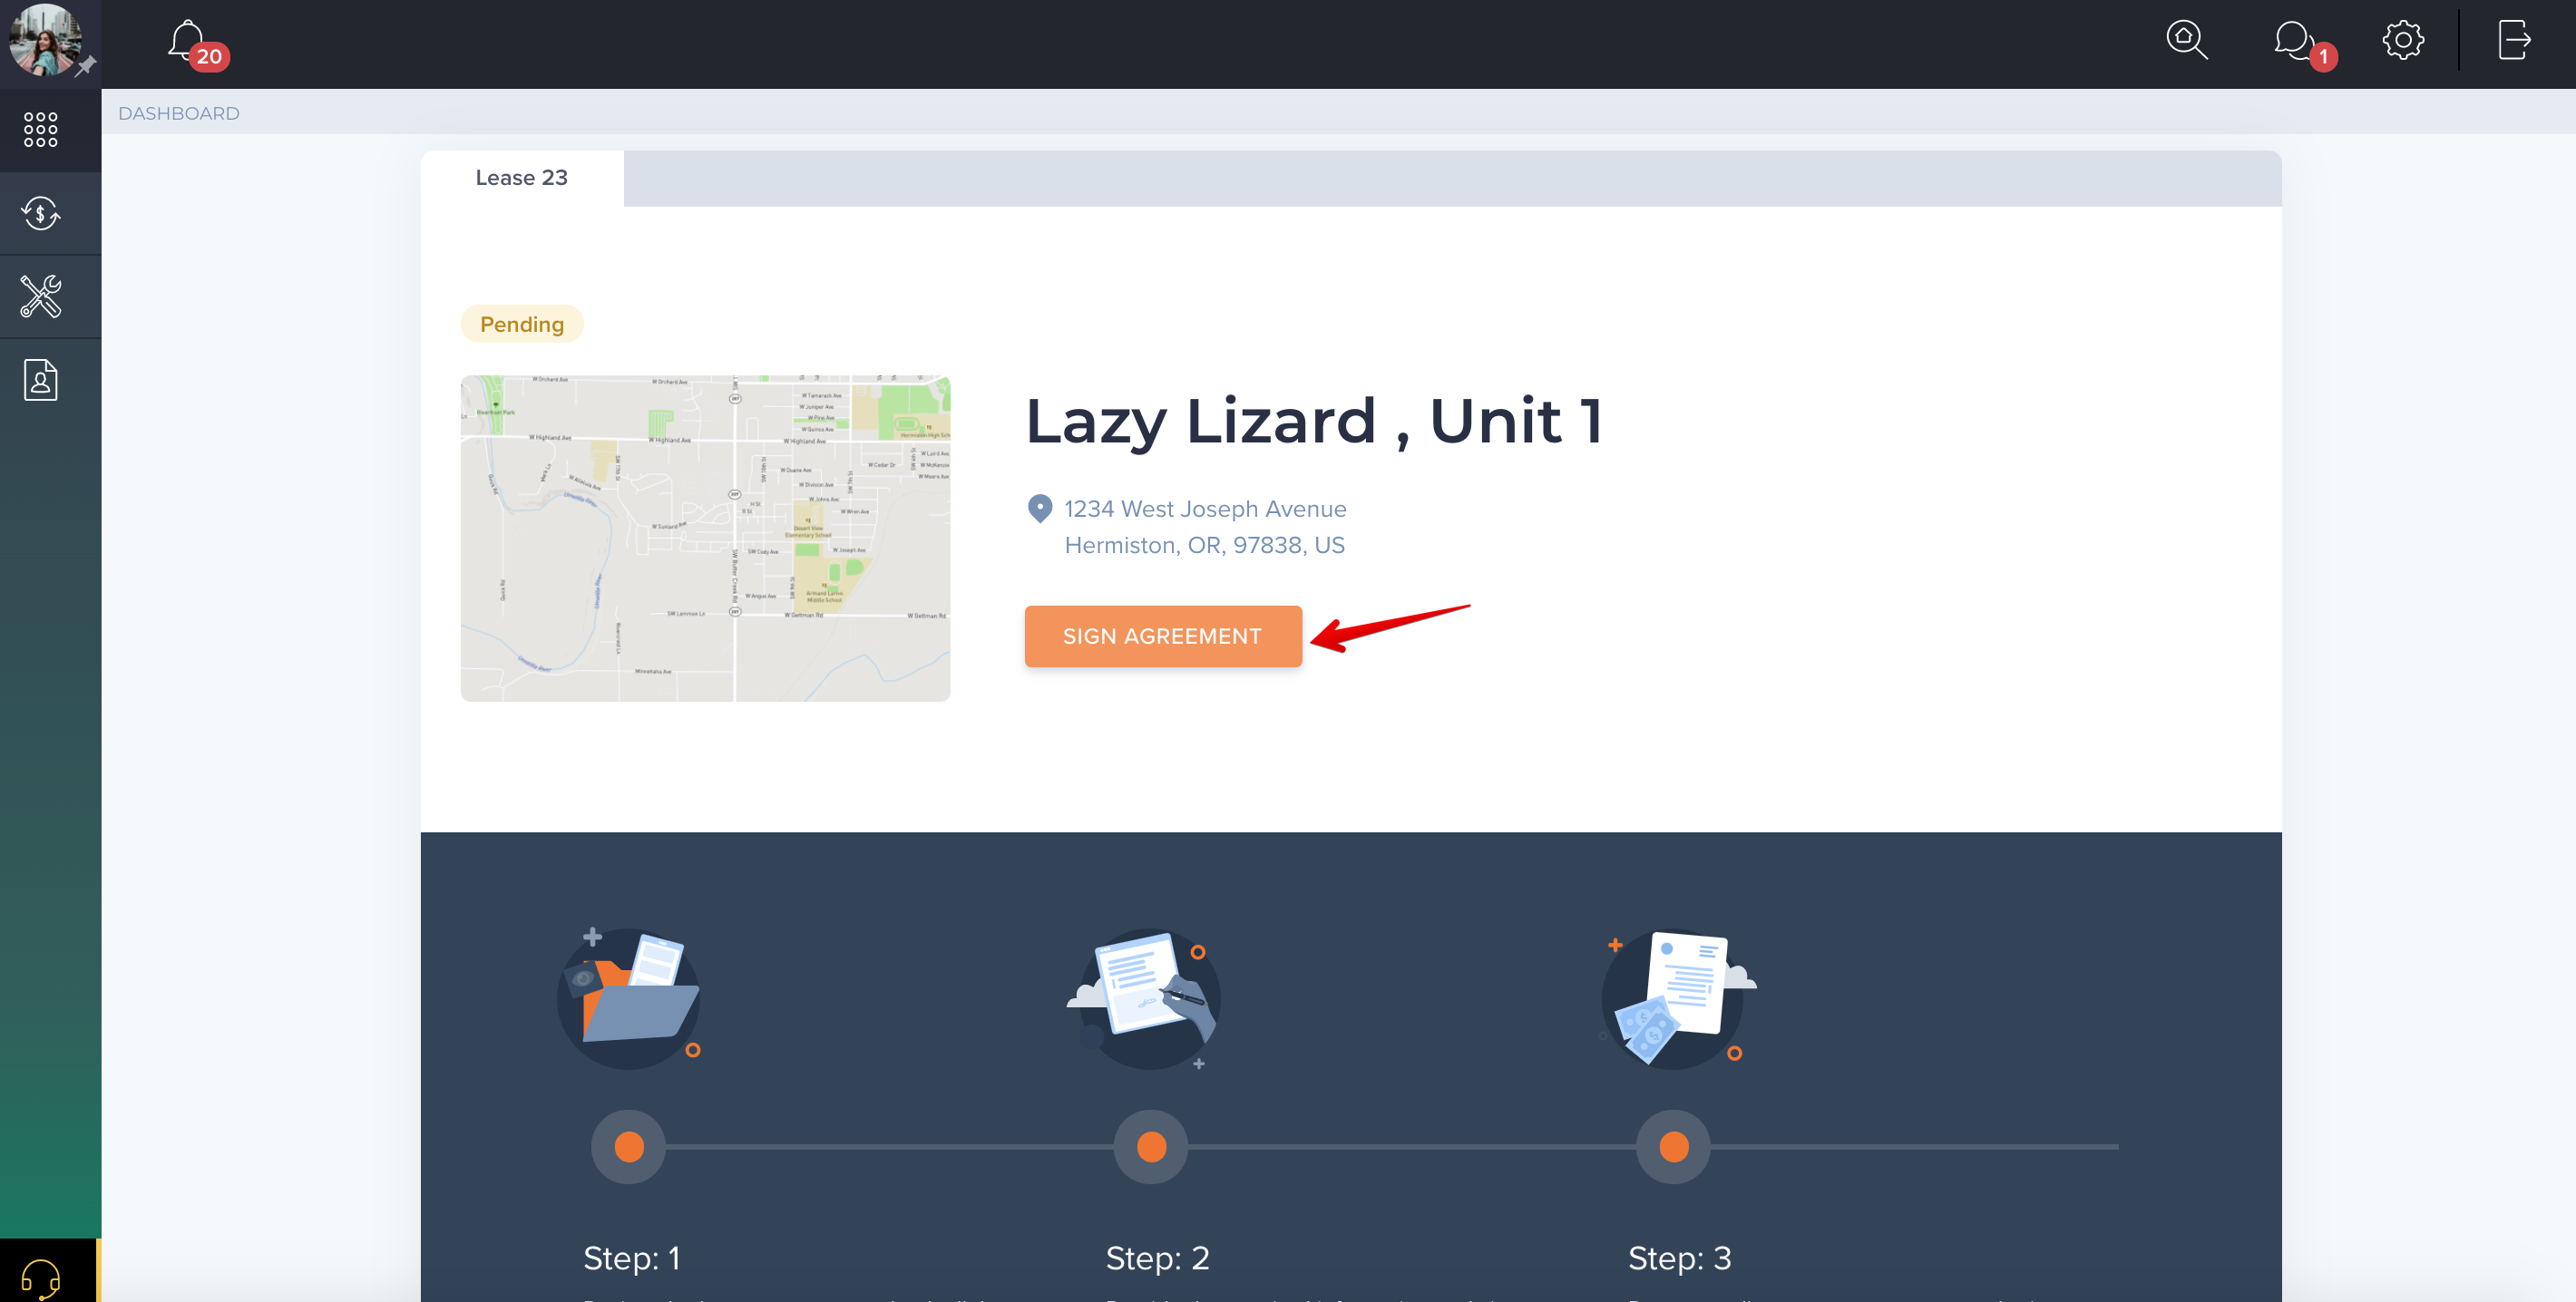This screenshot has width=2576, height=1302.
Task: Click the logout icon in header
Action: (2514, 40)
